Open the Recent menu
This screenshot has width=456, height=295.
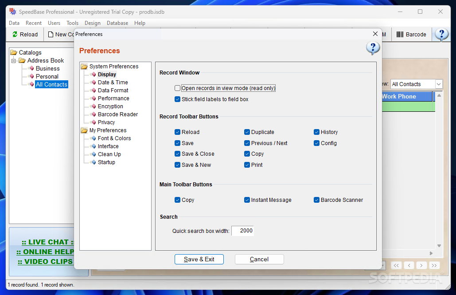[33, 23]
